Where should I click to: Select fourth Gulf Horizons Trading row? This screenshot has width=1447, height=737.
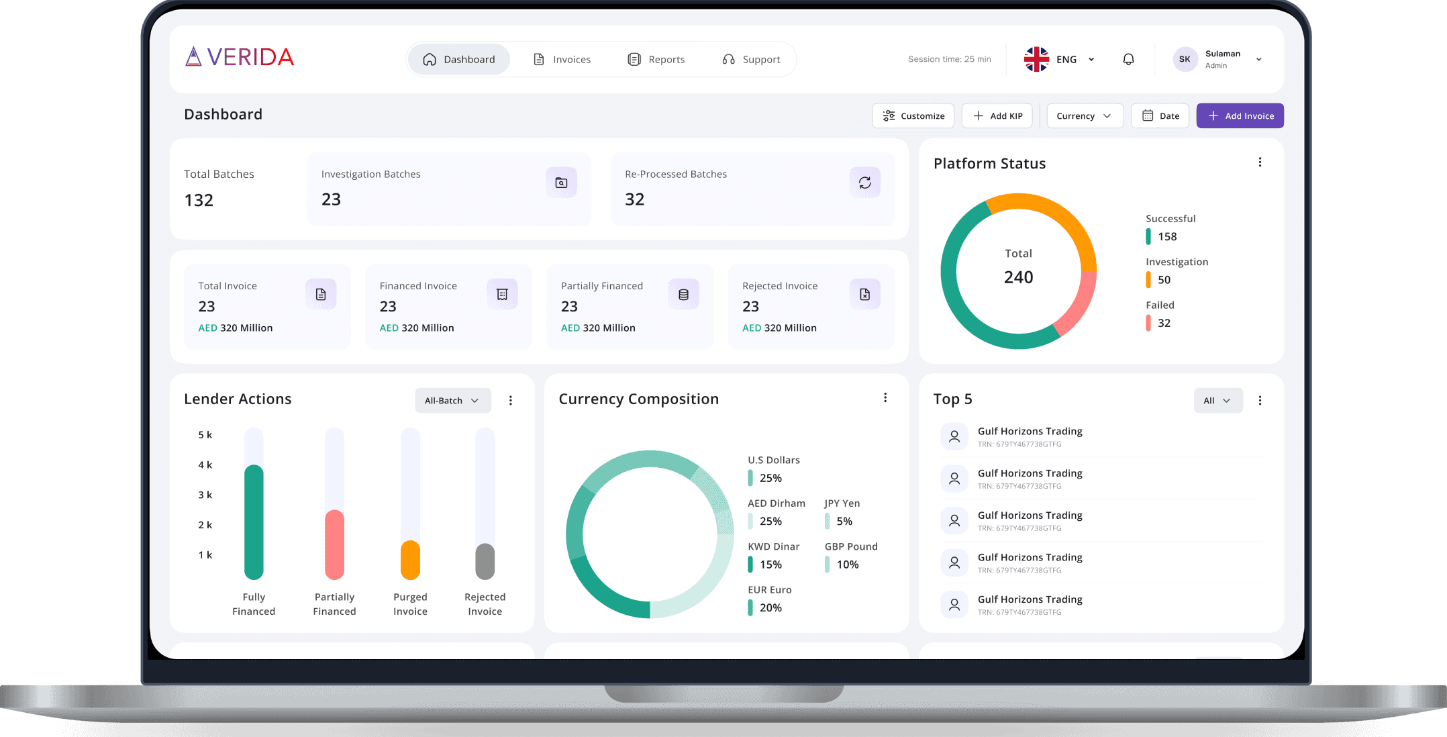pyautogui.click(x=1101, y=562)
